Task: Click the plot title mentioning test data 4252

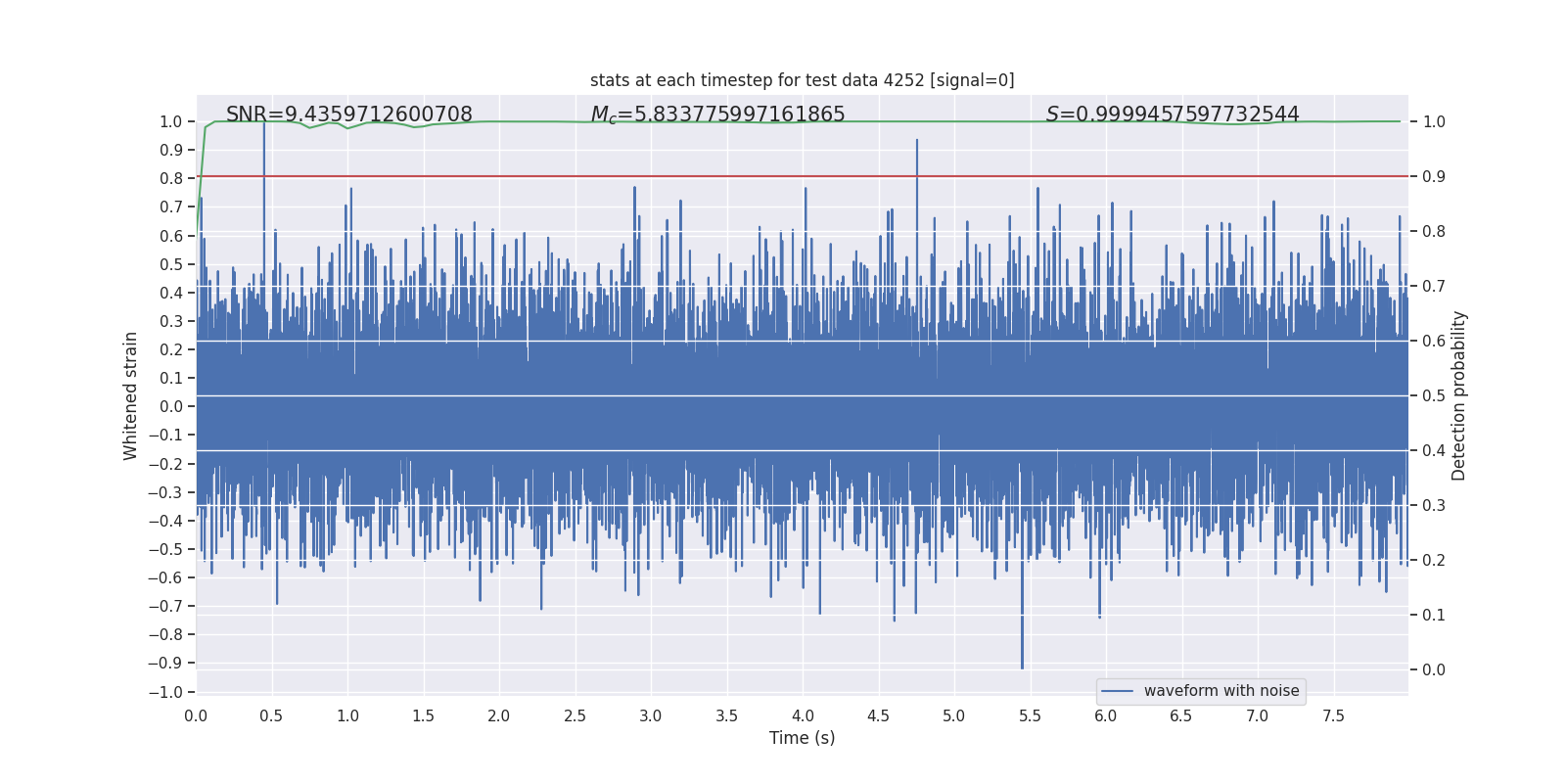Action: click(x=802, y=80)
